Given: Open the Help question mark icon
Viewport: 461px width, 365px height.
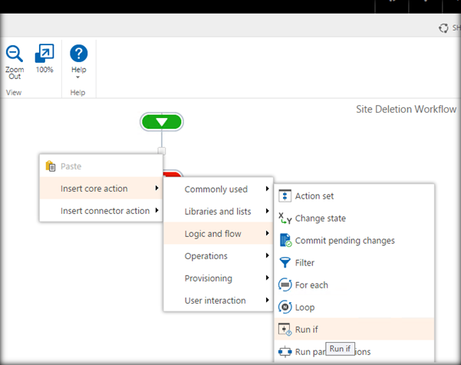Looking at the screenshot, I should pos(78,54).
